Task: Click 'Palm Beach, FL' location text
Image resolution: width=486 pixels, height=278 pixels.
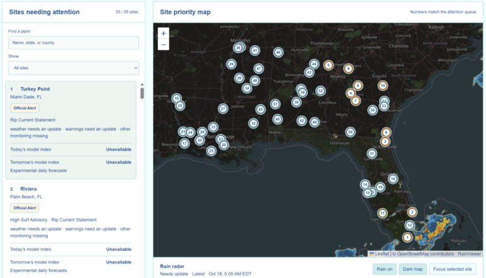Action: [x=26, y=197]
